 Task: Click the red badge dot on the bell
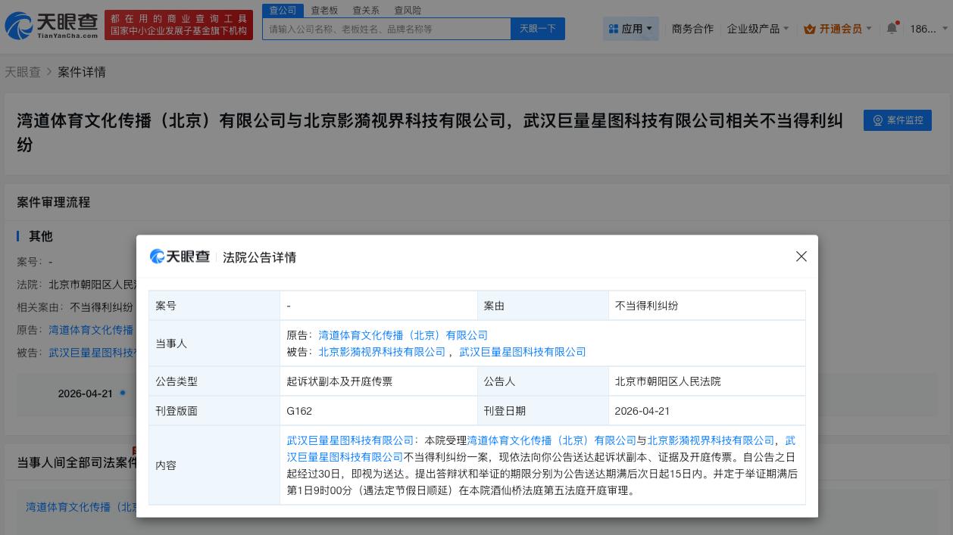(897, 23)
